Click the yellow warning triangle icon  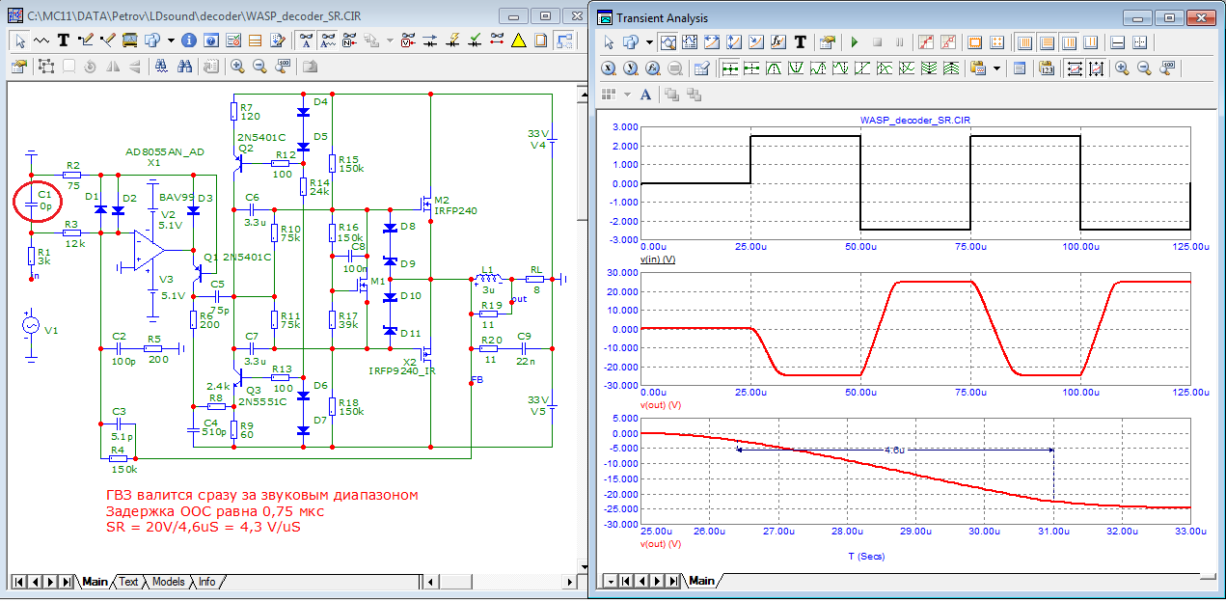[x=519, y=41]
